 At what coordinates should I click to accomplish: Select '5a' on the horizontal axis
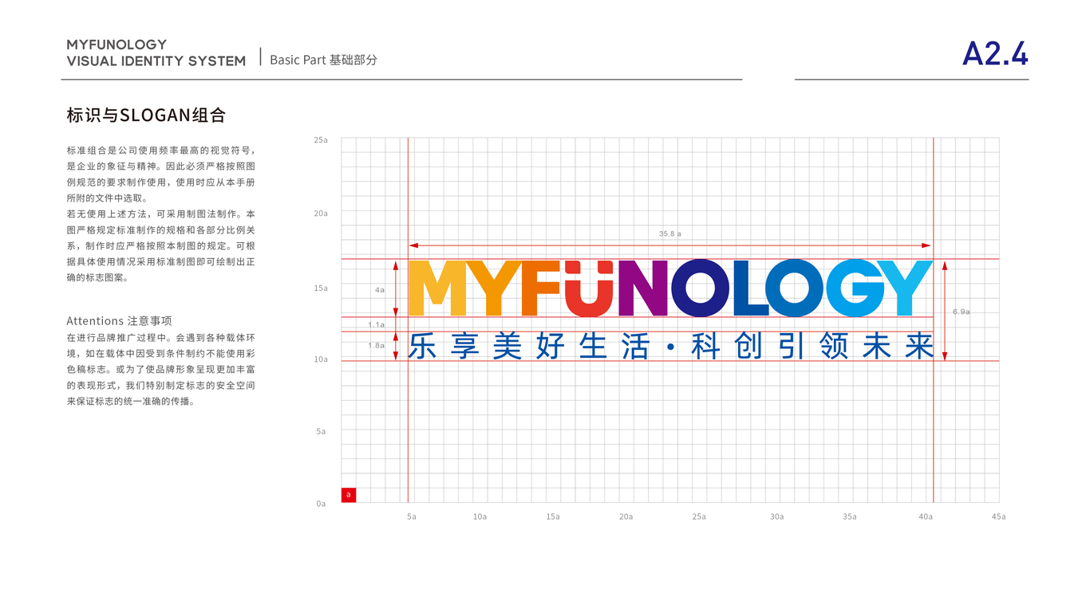point(412,516)
